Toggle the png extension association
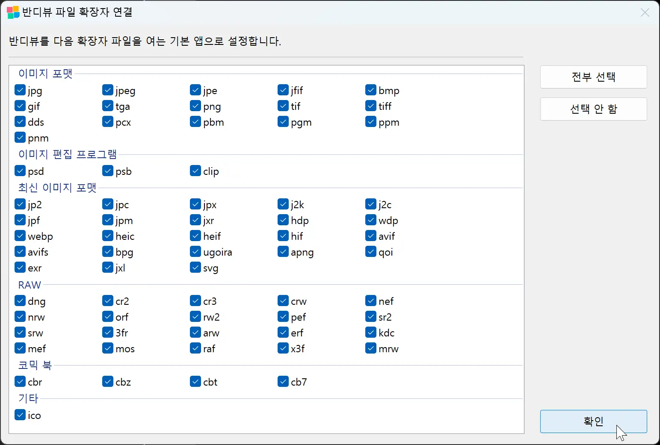The width and height of the screenshot is (660, 445). point(195,106)
